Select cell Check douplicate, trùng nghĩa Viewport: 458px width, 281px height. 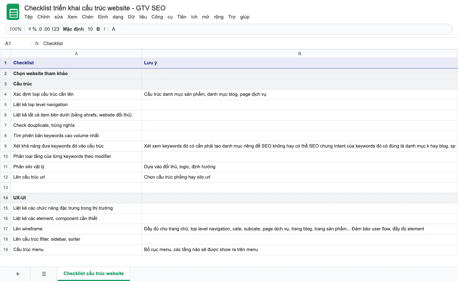76,125
